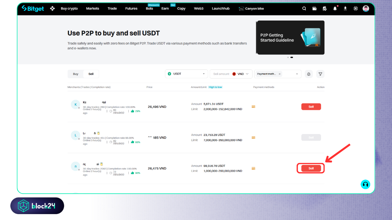
Task: Click the Payment methods column header
Action: 264,87
